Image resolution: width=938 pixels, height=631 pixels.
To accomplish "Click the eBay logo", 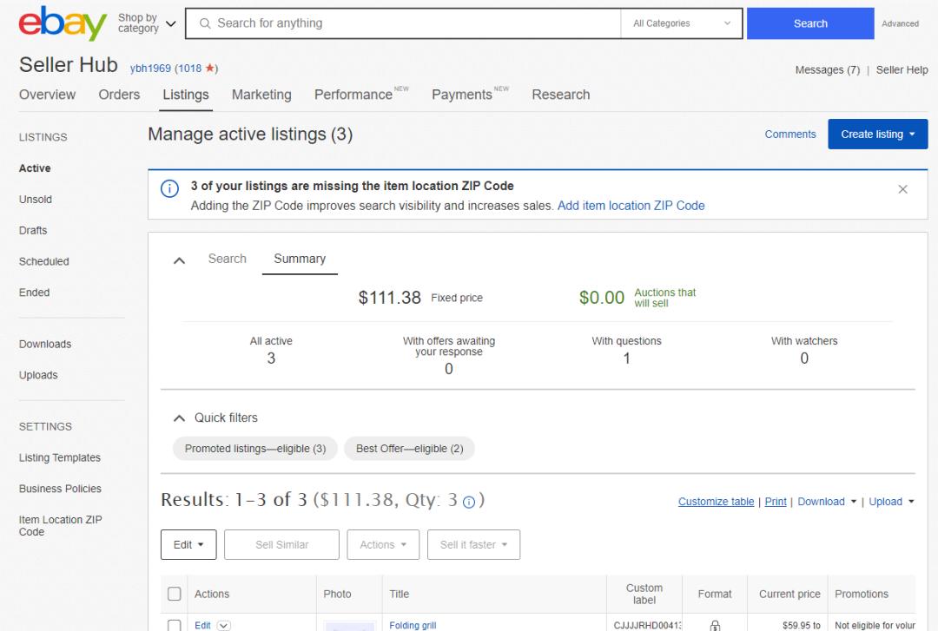I will 63,23.
